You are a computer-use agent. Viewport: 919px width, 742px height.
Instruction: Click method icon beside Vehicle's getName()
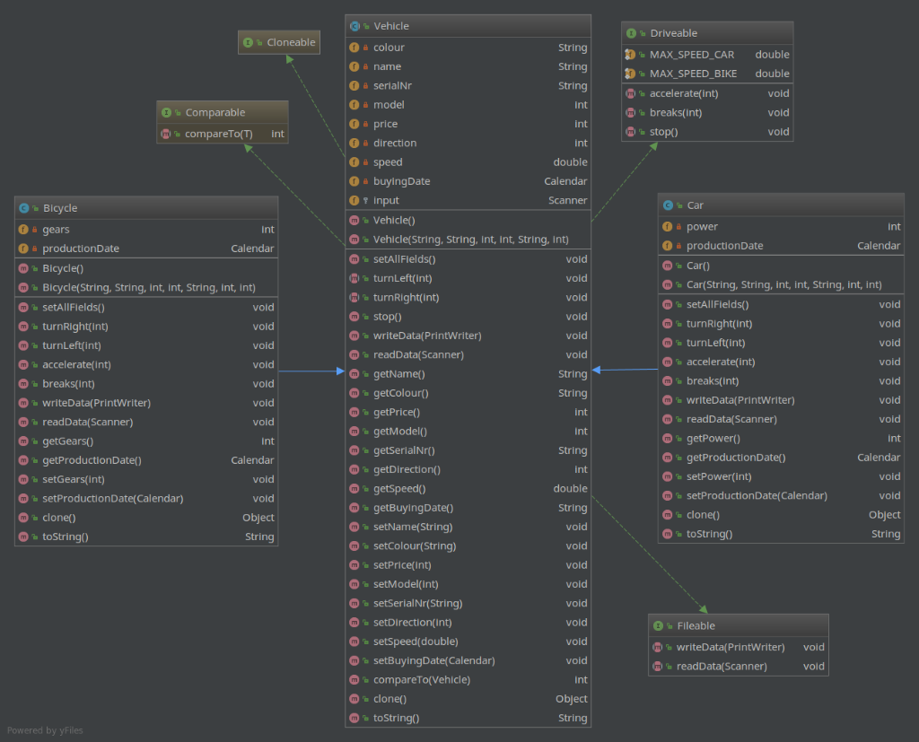click(354, 374)
